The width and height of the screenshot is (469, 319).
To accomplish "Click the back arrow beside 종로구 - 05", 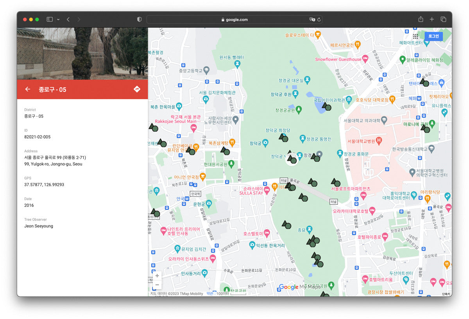I will point(28,89).
